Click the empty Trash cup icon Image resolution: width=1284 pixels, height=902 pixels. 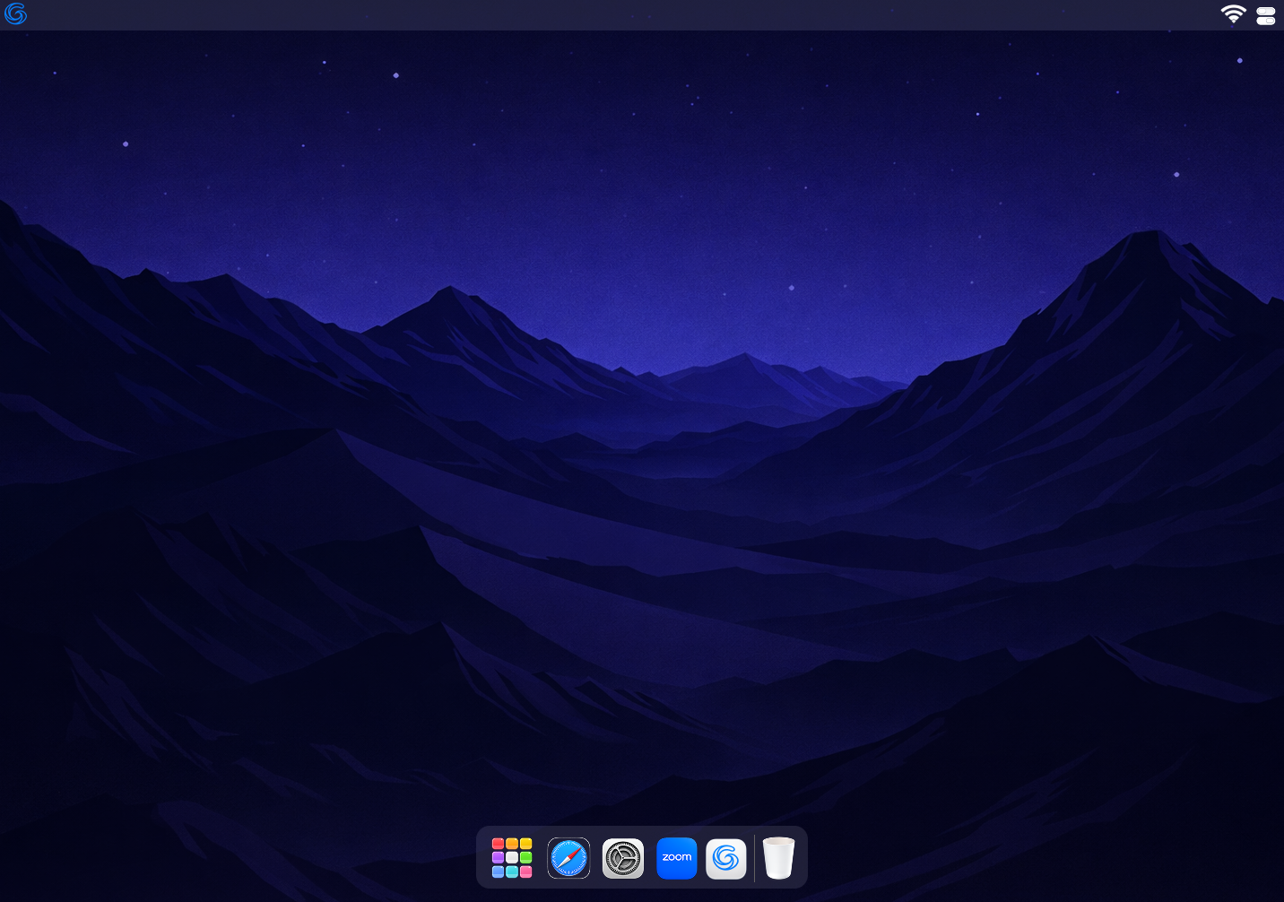coord(777,858)
